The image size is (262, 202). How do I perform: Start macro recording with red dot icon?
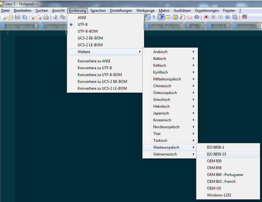[206, 17]
